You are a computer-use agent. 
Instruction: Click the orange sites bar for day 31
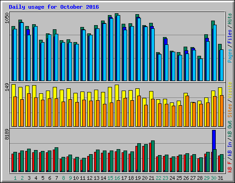coord(222,111)
